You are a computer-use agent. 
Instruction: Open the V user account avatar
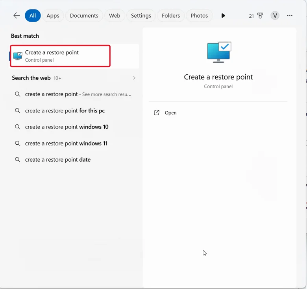pos(275,15)
